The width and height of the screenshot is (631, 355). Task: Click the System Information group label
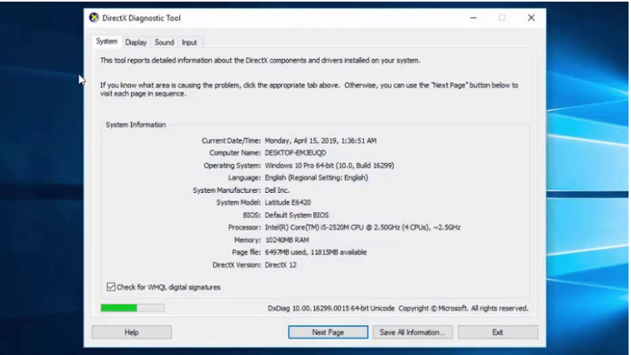tap(136, 125)
